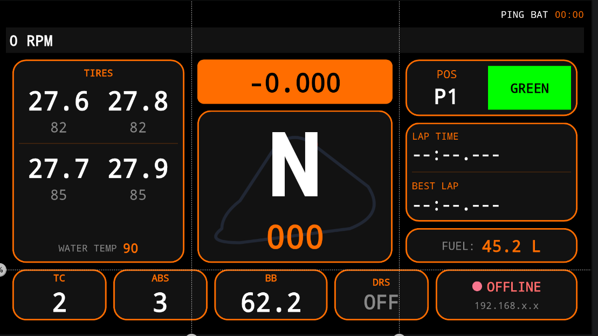The width and height of the screenshot is (598, 336).
Task: Select the TC value 2
Action: [x=59, y=303]
